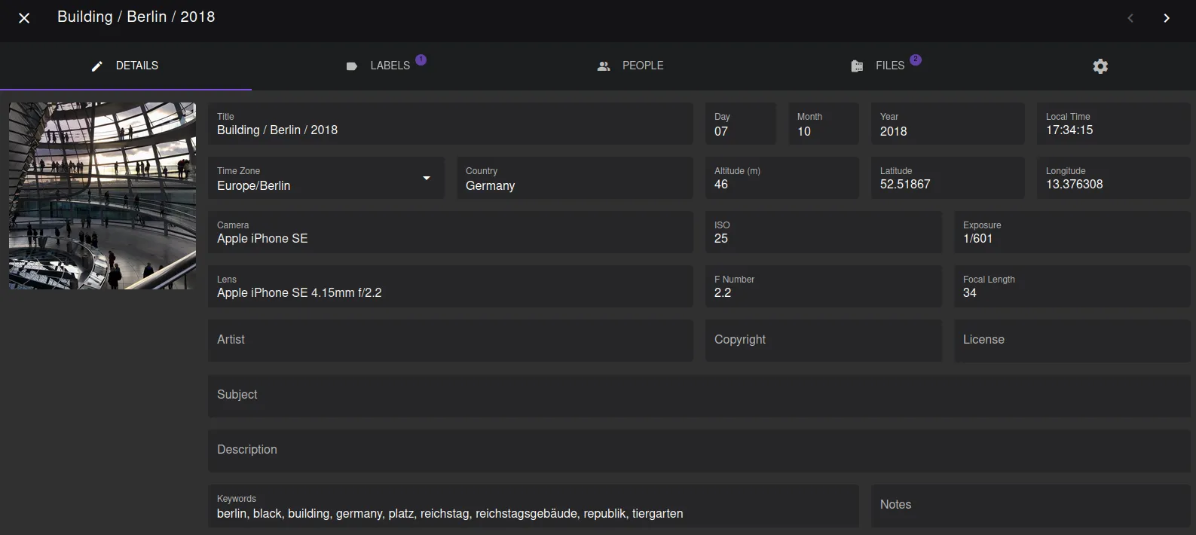Close the photo edit dialog
The width and height of the screenshot is (1196, 535).
point(24,18)
